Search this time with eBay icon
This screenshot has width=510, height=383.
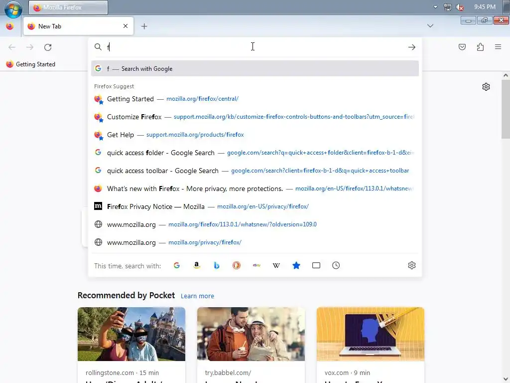tap(256, 265)
